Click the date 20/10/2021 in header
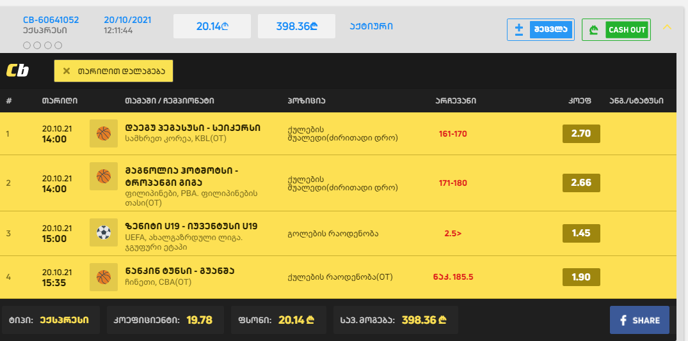Screen dimensions: 688x341 pos(127,20)
